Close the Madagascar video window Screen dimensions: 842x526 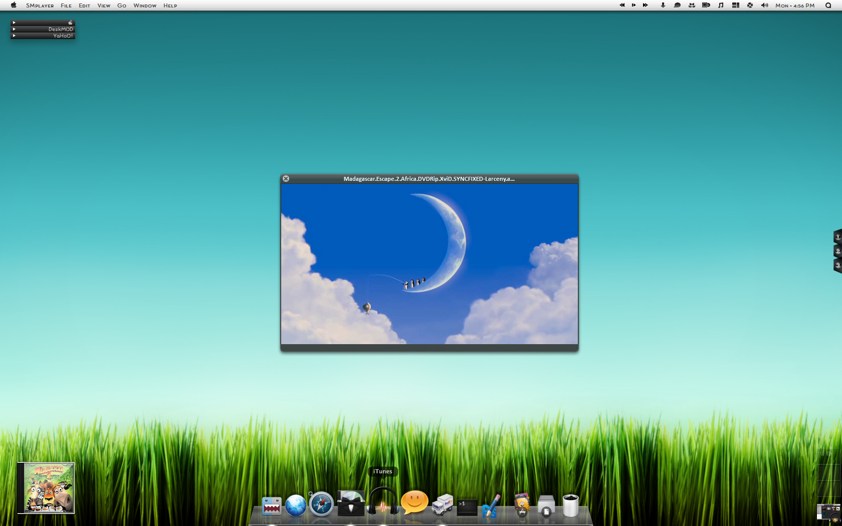(286, 178)
